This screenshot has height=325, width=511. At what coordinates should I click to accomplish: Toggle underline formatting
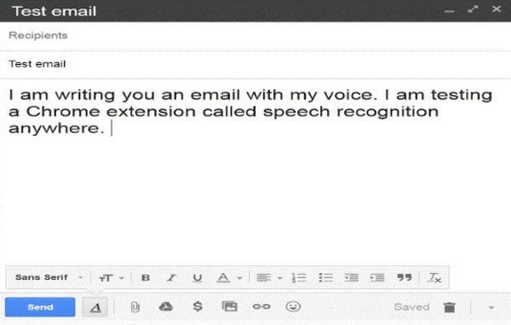coord(198,278)
